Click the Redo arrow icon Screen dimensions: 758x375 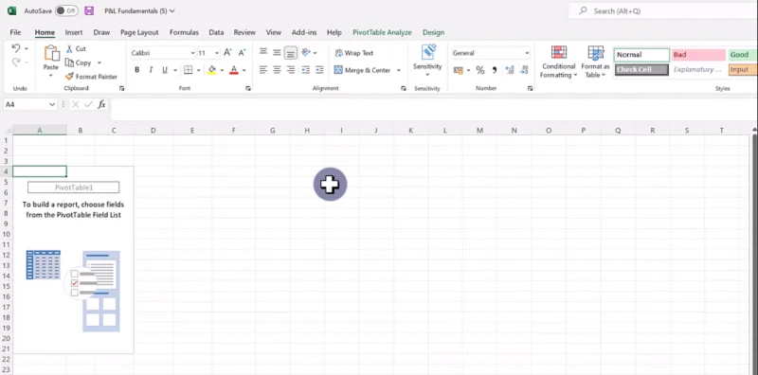(x=16, y=62)
